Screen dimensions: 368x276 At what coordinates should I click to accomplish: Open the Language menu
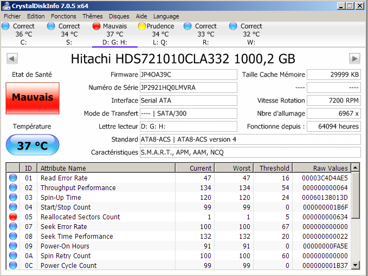166,16
